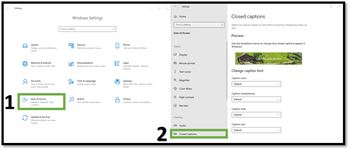This screenshot has height=150, width=350.
Task: Open Network & Internet globe icon
Action: [25, 64]
